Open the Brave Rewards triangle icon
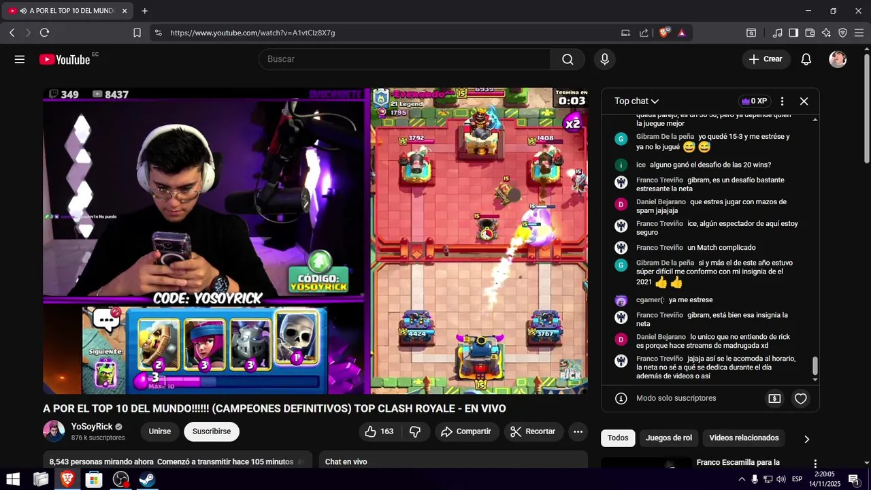 tap(682, 32)
